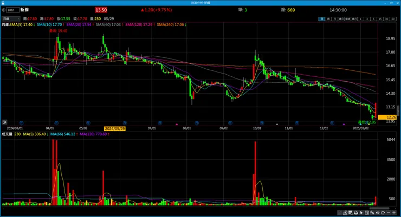Select the arrow cursor tool

point(361,213)
